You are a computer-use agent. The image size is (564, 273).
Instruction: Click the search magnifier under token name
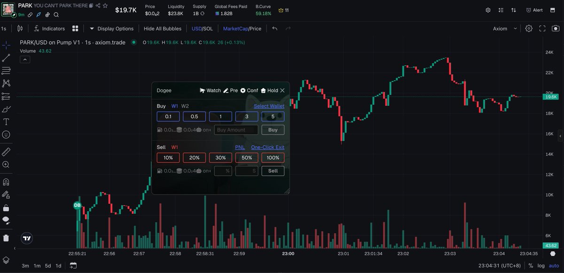(56, 15)
